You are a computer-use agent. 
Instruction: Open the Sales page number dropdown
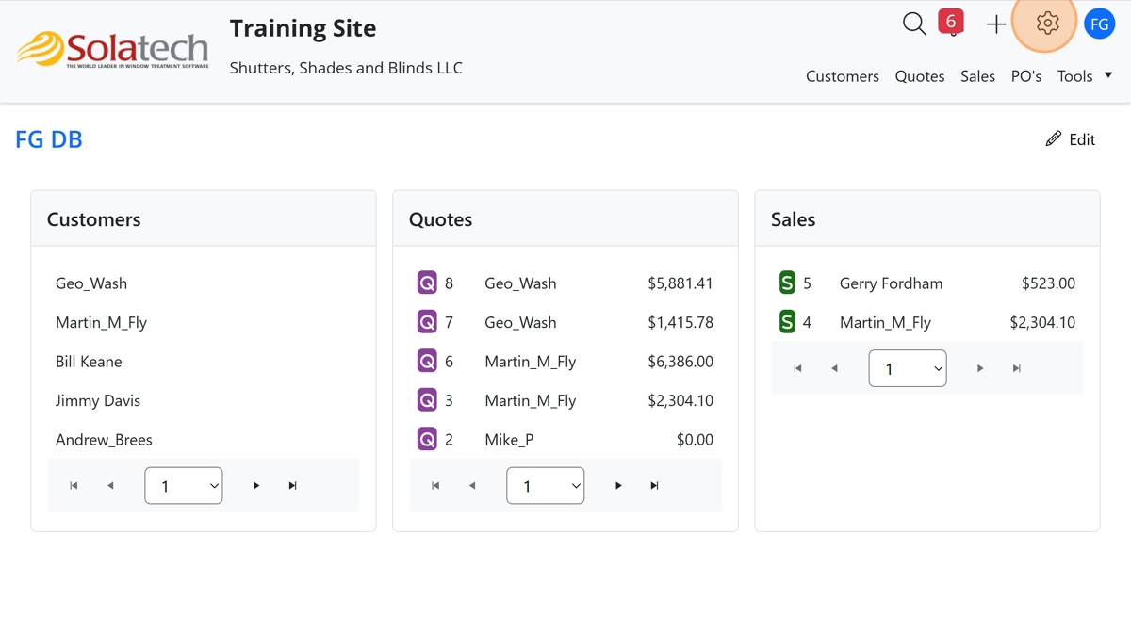tap(908, 368)
